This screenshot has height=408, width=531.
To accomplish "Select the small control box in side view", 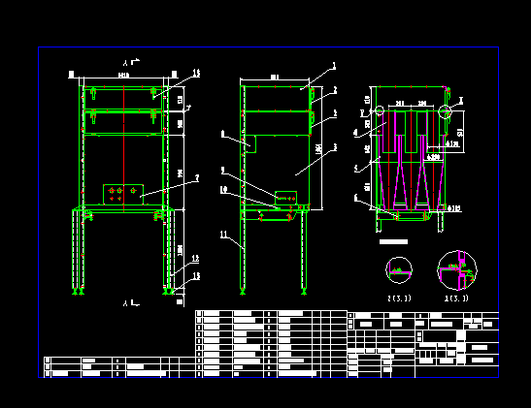I will (285, 198).
